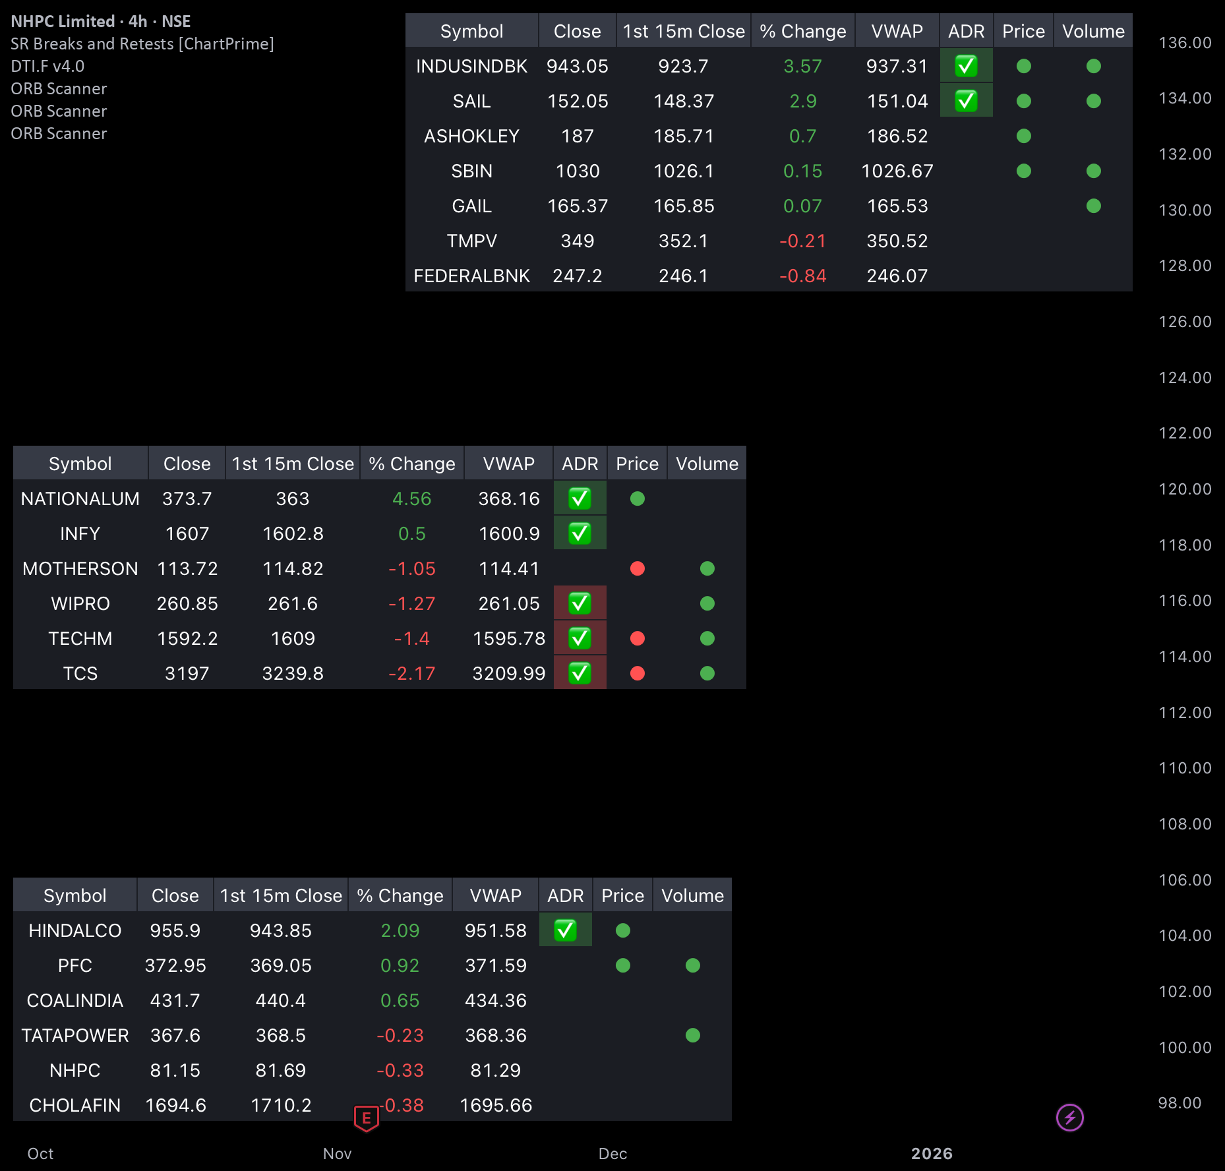
Task: Click the TATAPOWER green volume dot
Action: click(693, 1035)
